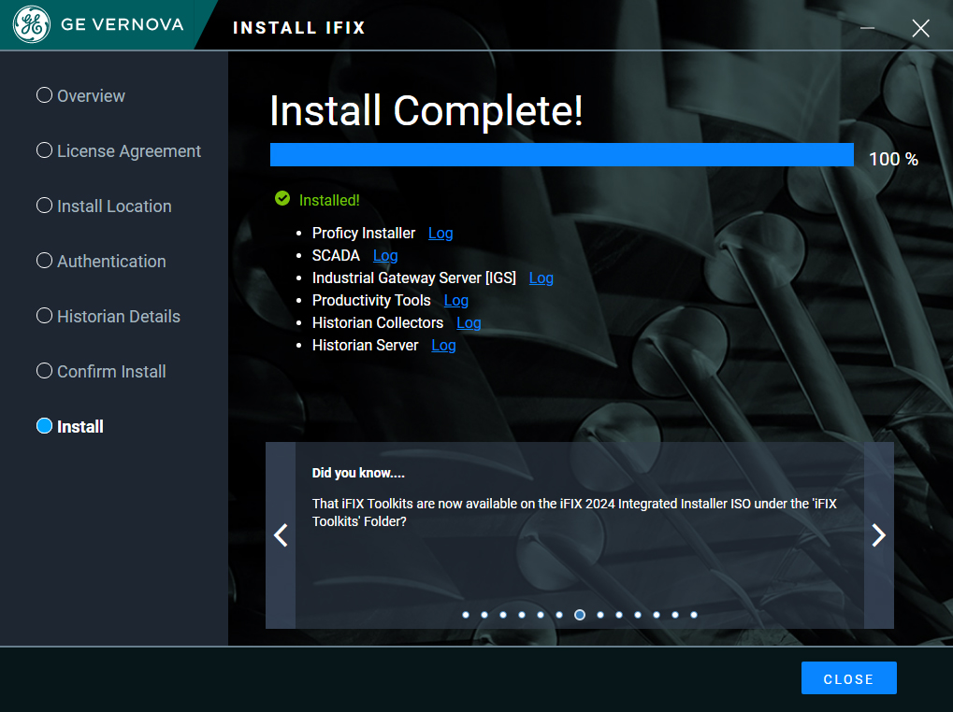Click the 'Install Complete!' heading
953x712 pixels.
coord(426,111)
